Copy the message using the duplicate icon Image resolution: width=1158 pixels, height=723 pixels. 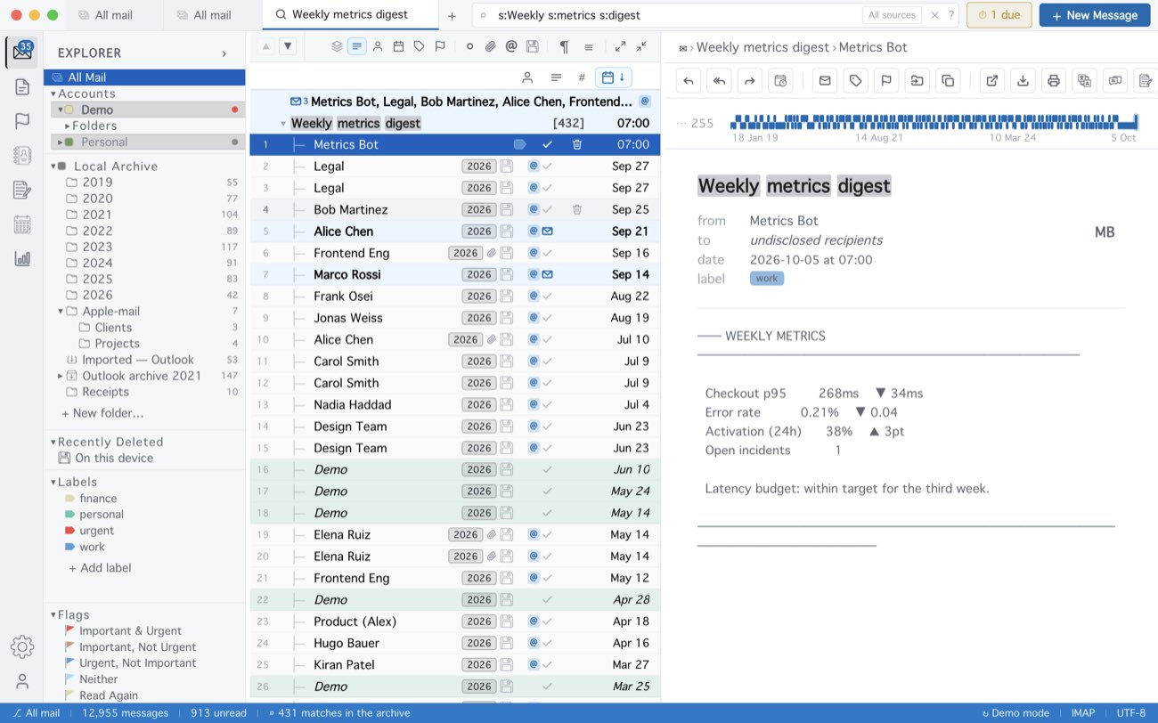(948, 81)
